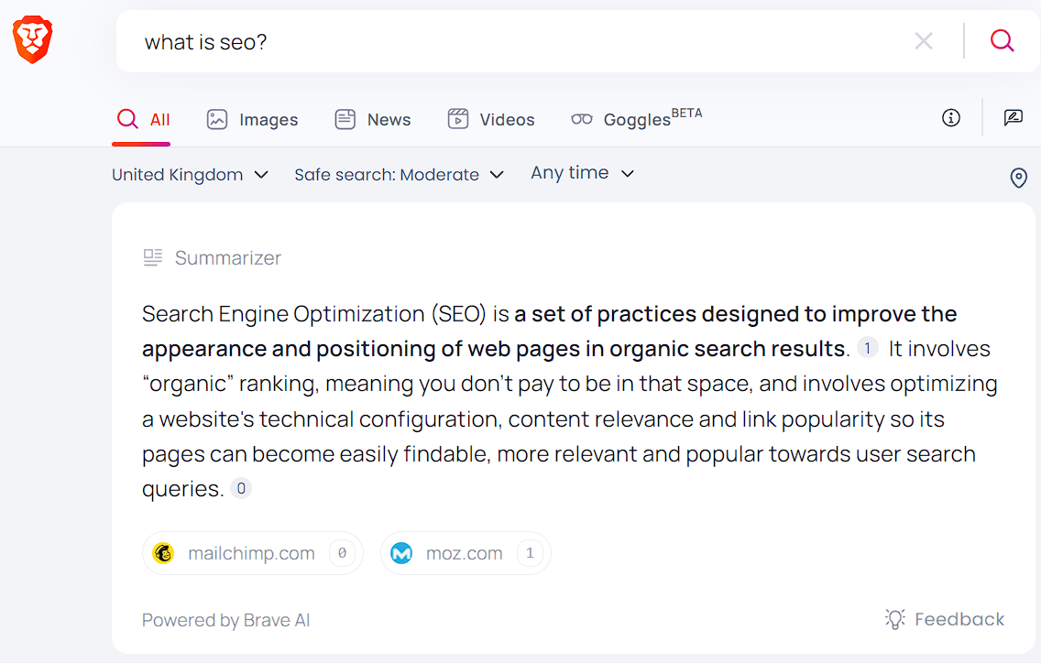Click the feedback chat icon
This screenshot has width=1041, height=663.
pyautogui.click(x=1013, y=118)
